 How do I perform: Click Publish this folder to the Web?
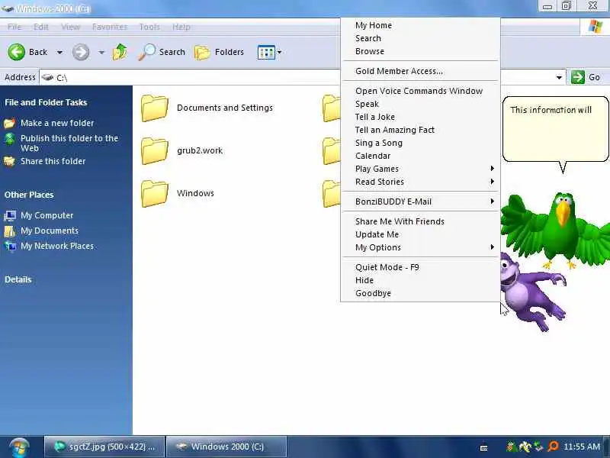69,144
